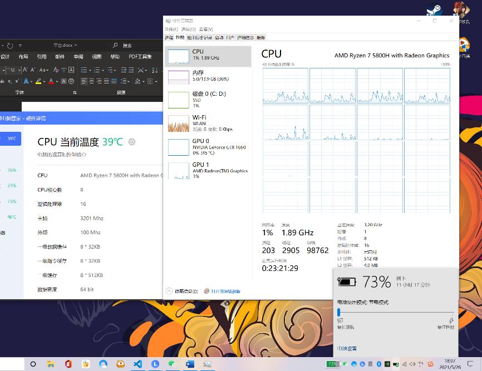Click the center alignment icon

click(x=91, y=81)
